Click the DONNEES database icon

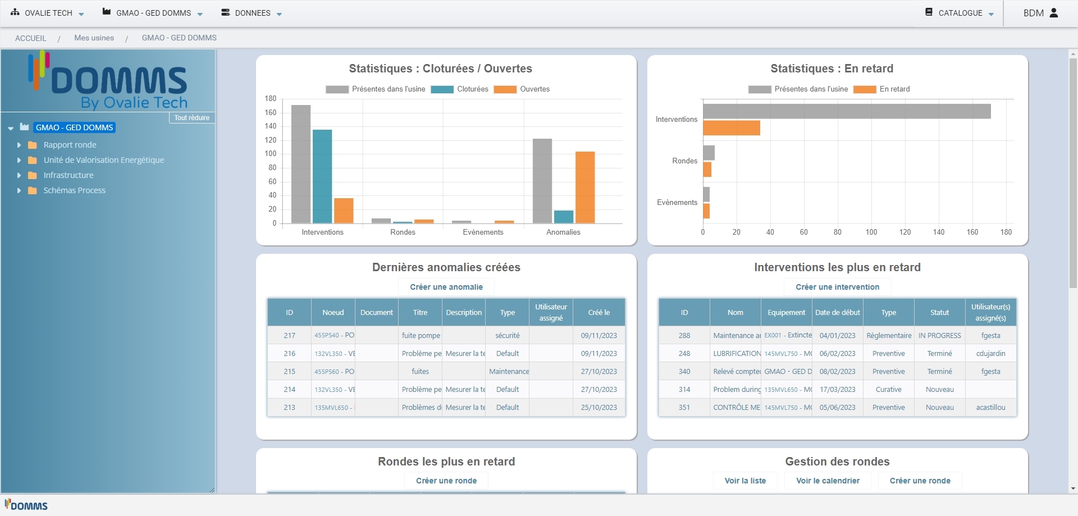pyautogui.click(x=226, y=12)
